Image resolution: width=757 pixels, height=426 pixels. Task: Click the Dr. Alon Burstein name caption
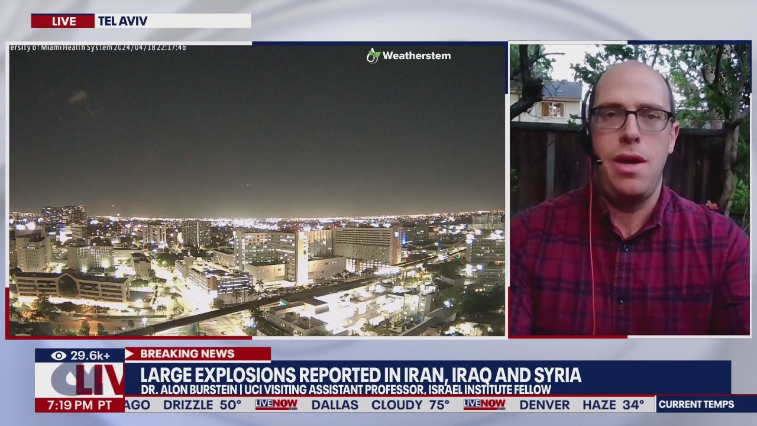click(345, 390)
